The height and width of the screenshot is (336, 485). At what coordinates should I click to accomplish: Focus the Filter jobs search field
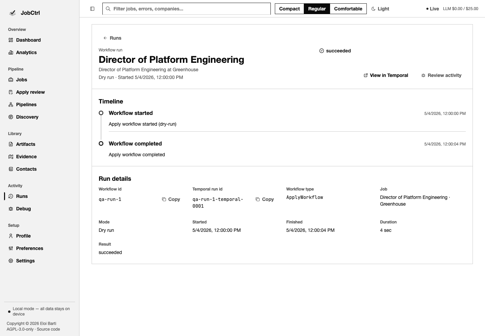[x=187, y=9]
